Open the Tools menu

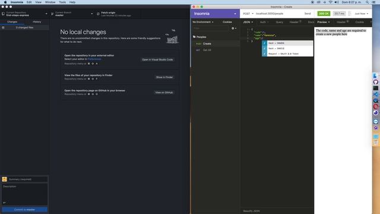(x=62, y=2)
